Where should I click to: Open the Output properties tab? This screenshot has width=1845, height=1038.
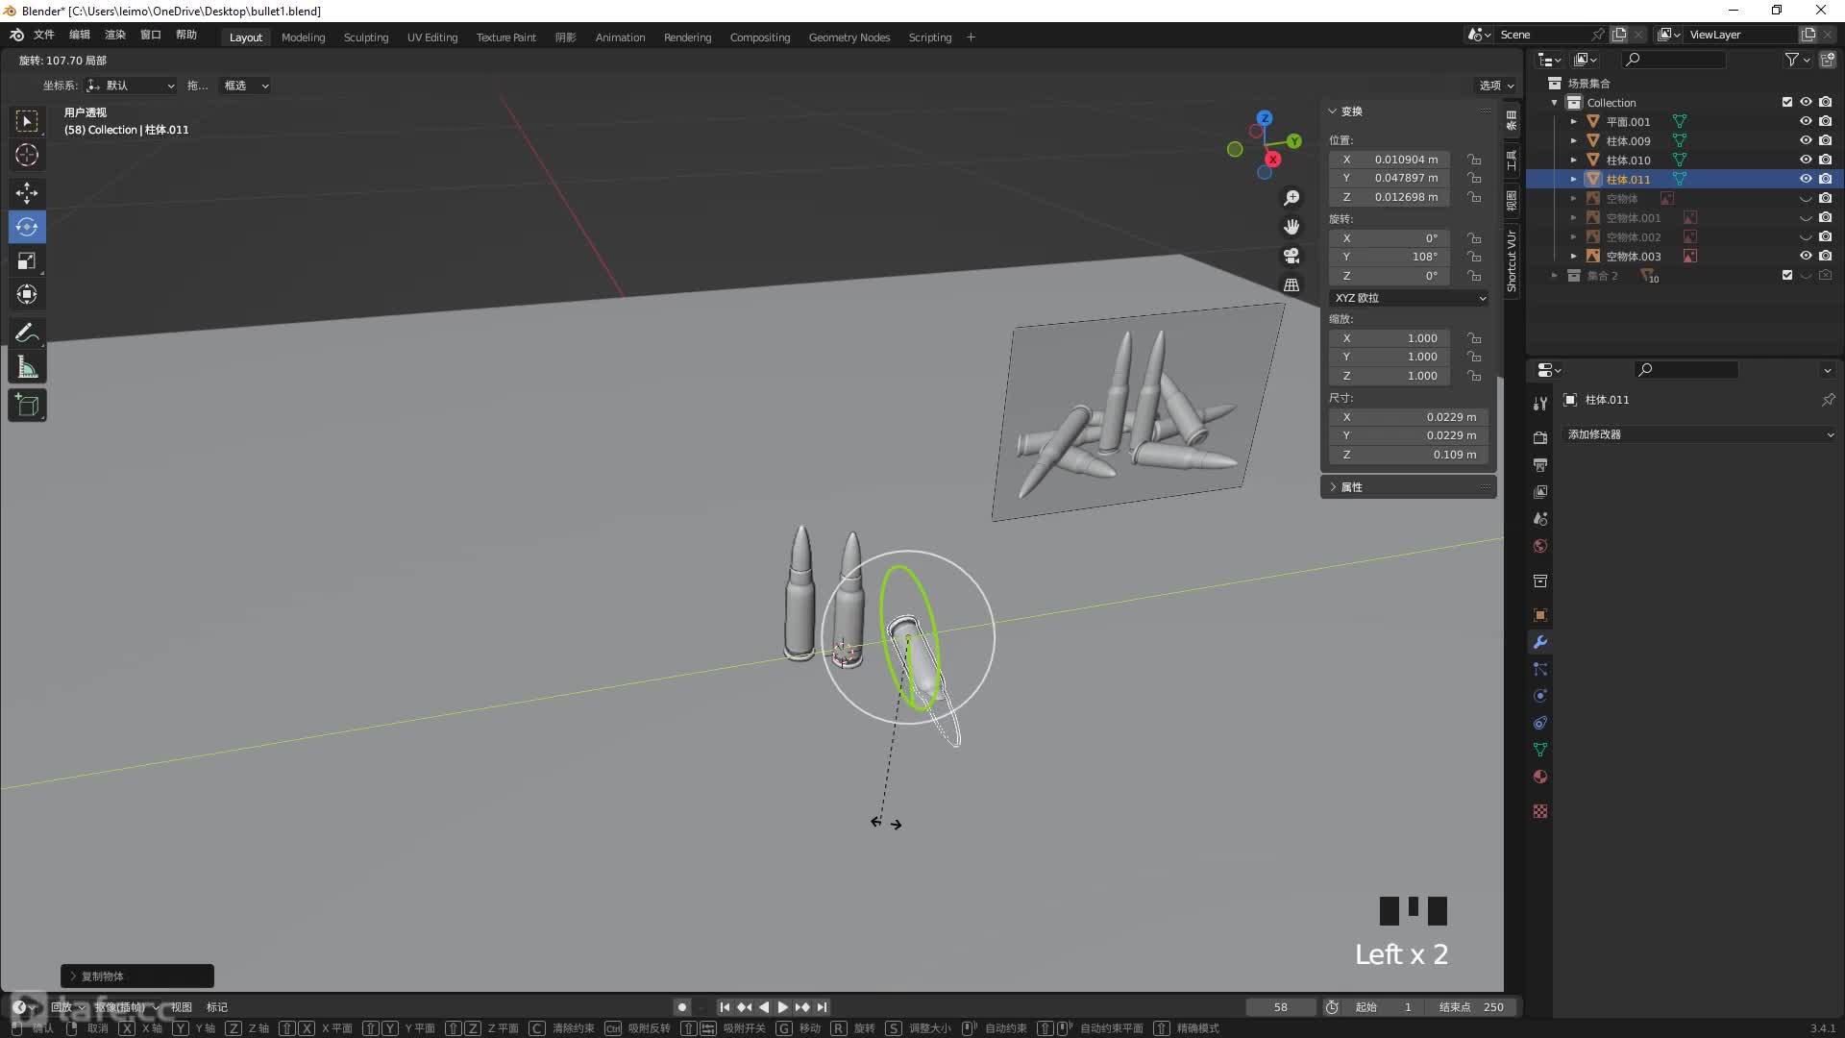tap(1540, 464)
